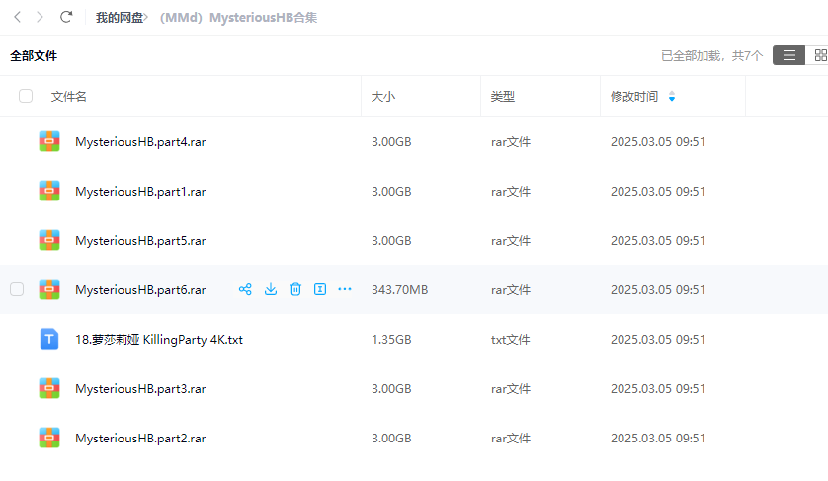Open file MysteriousHB.part1.rar by name
This screenshot has height=481, width=828.
[x=140, y=191]
